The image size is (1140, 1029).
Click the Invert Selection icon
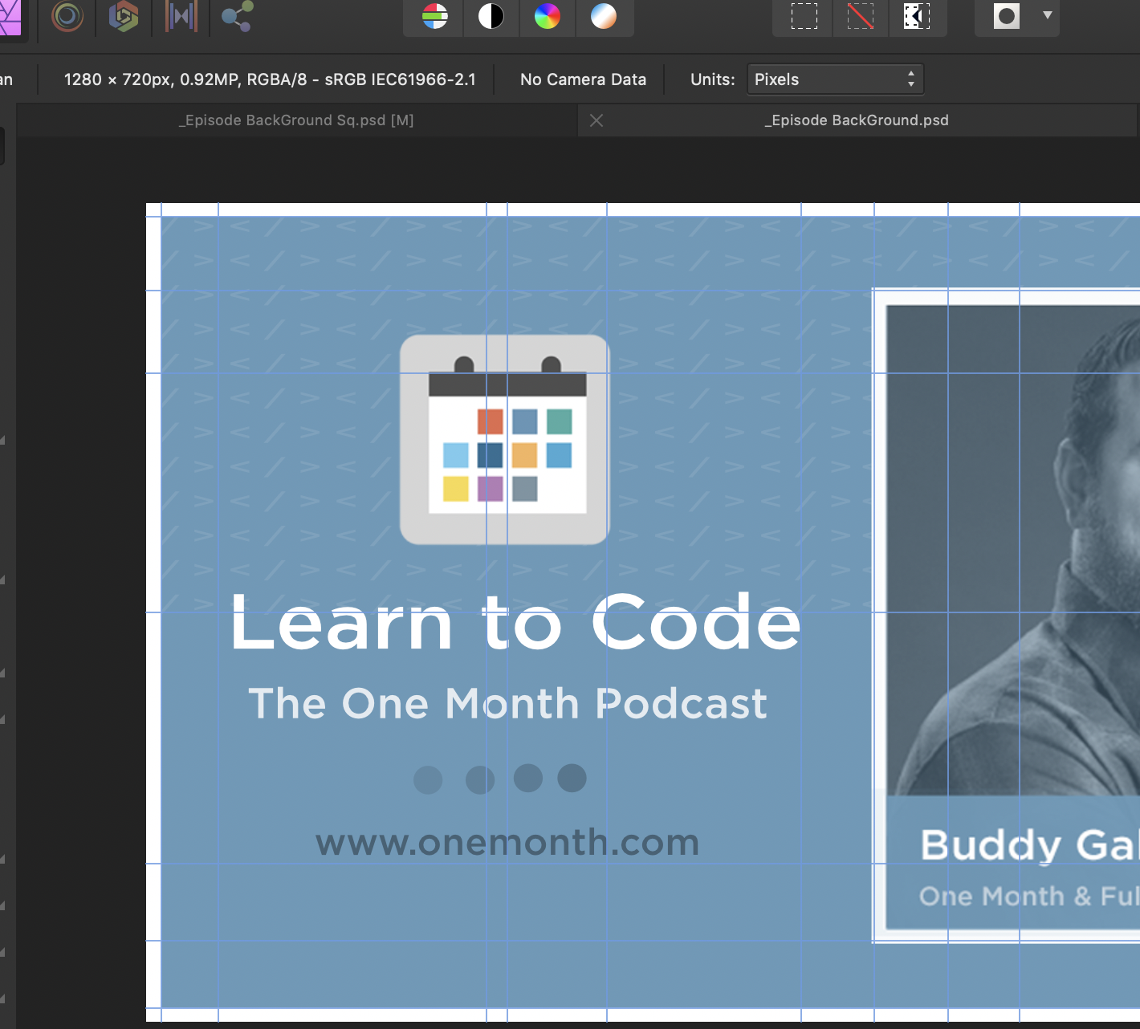916,16
